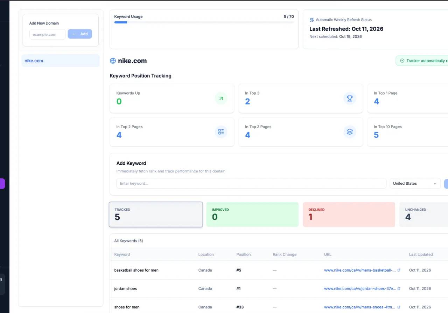
Task: Click the globe icon beside nike.com heading
Action: [113, 61]
